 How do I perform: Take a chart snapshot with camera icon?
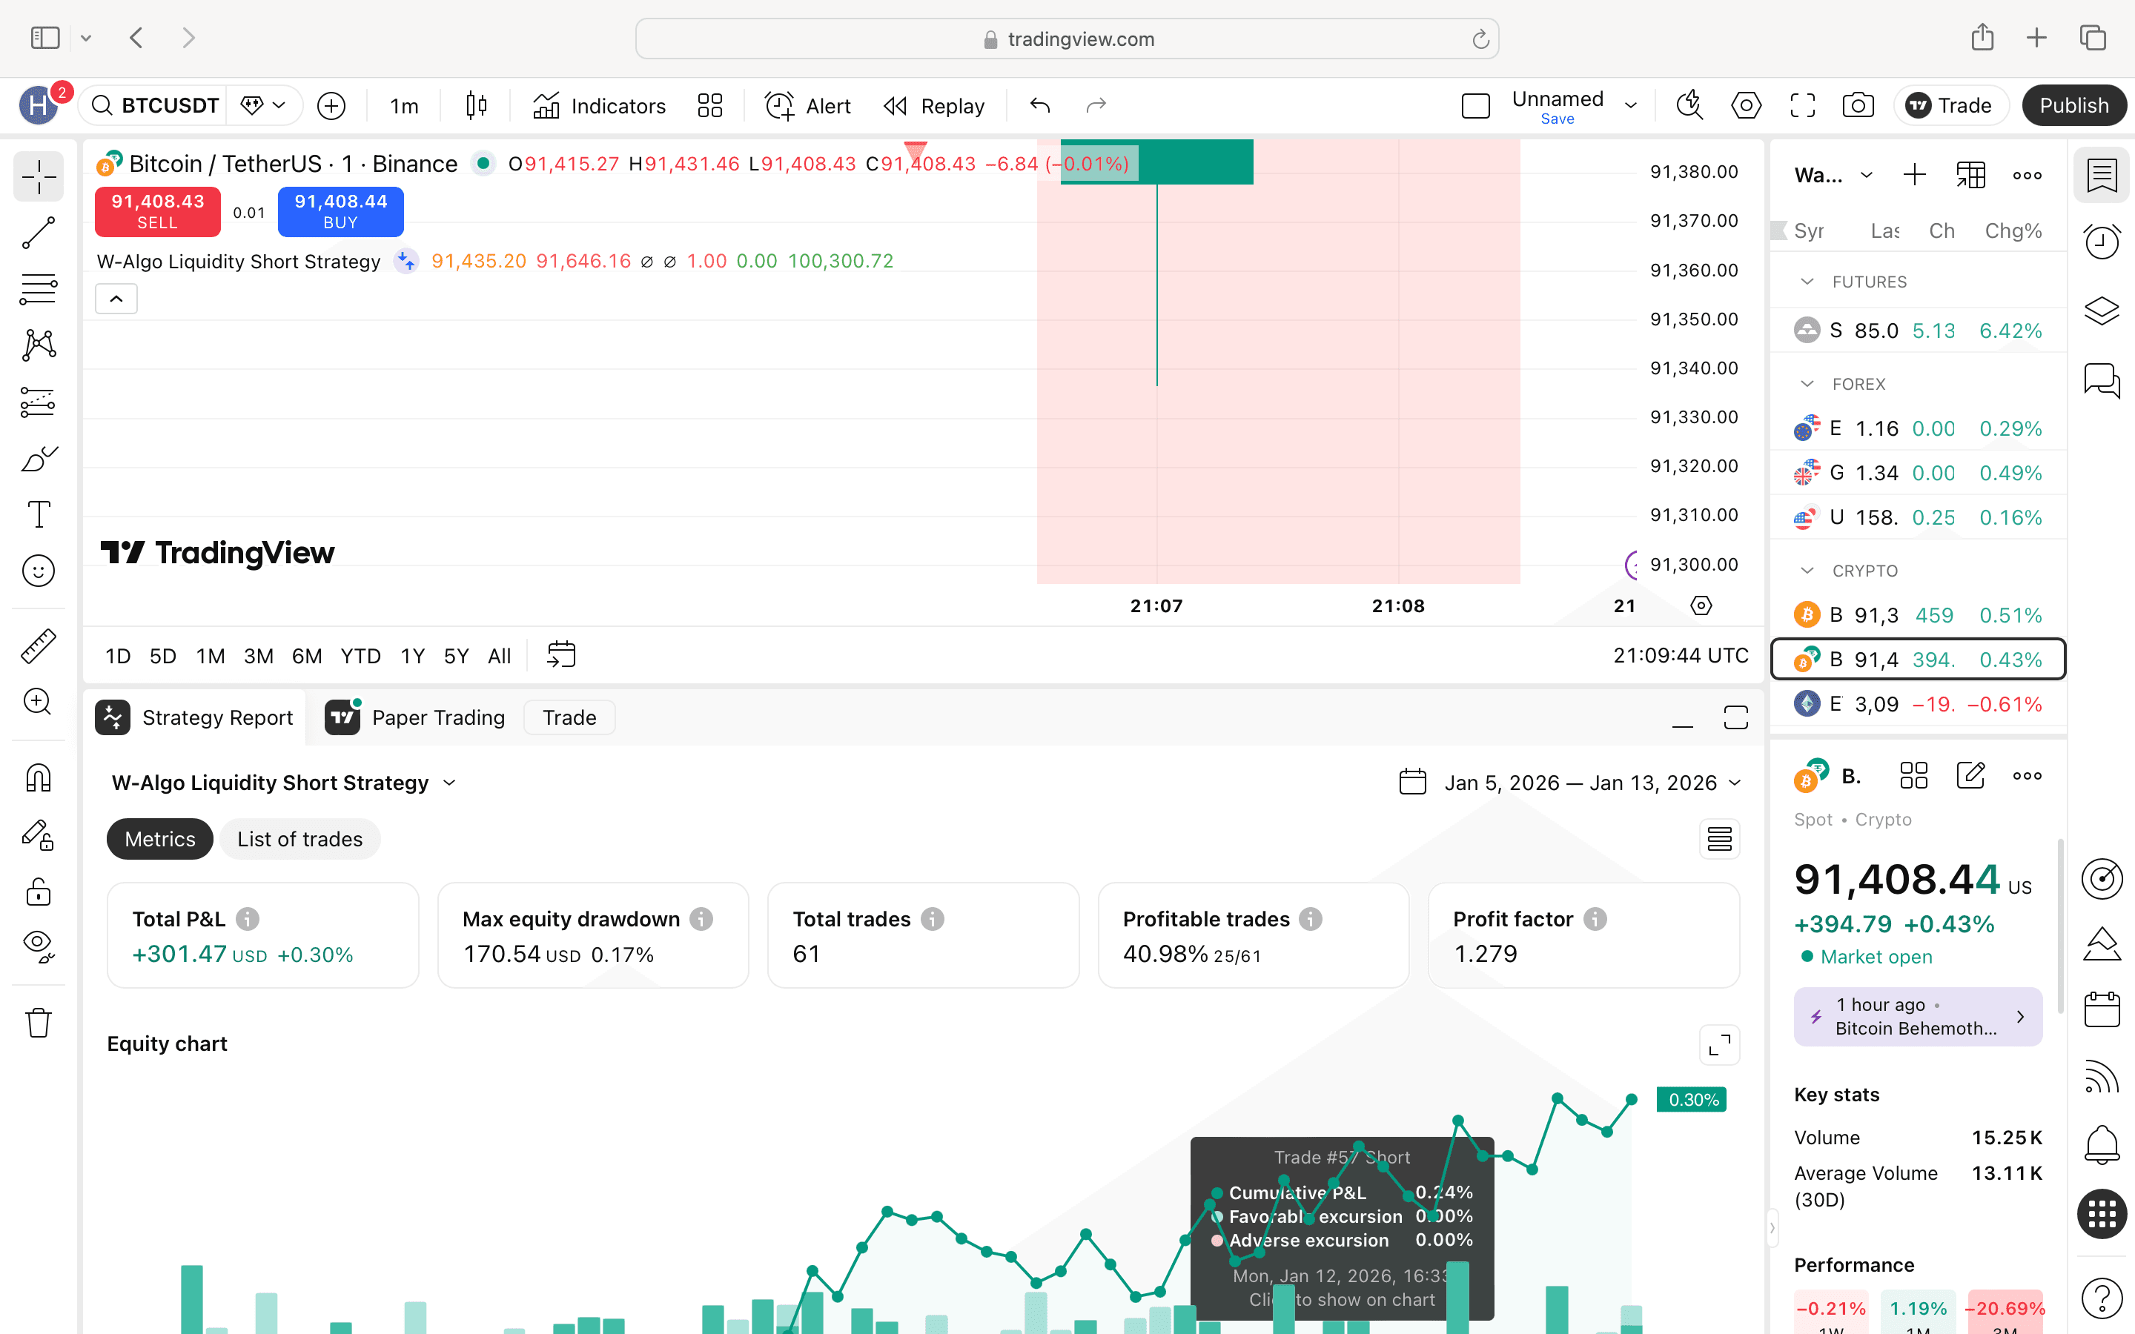tap(1858, 106)
